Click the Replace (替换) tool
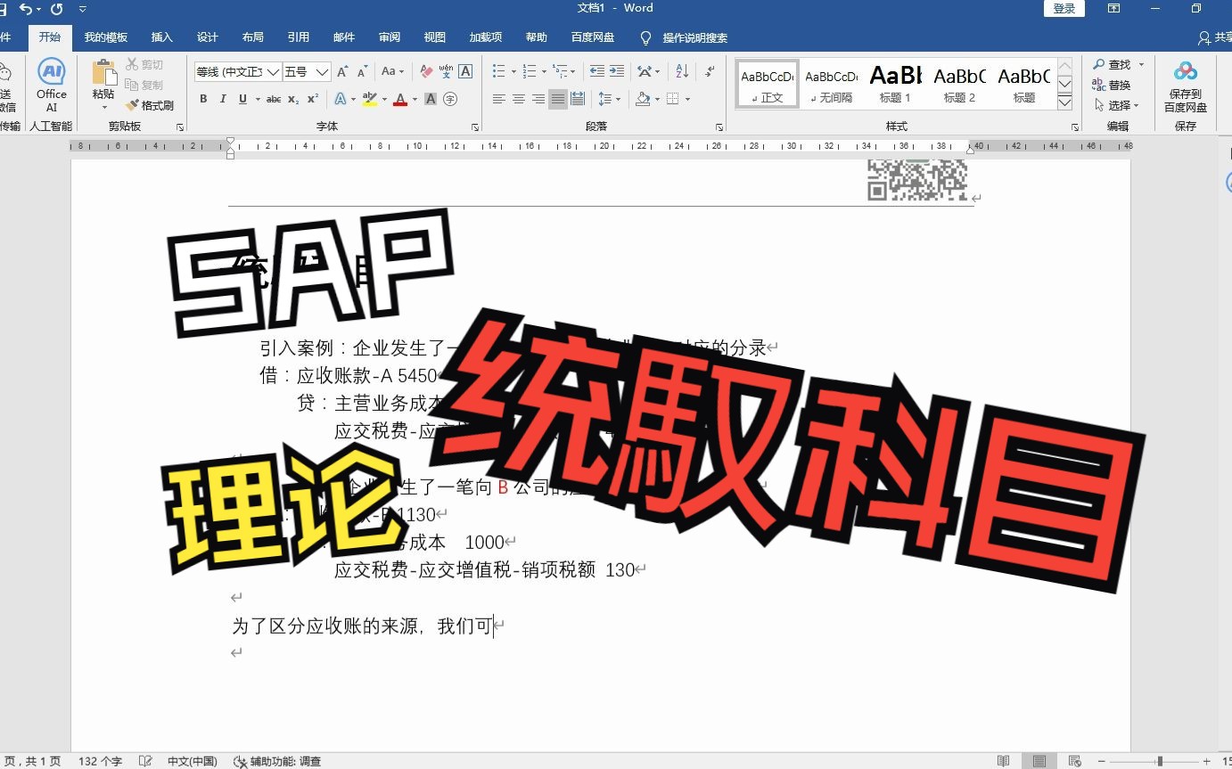 [1111, 85]
